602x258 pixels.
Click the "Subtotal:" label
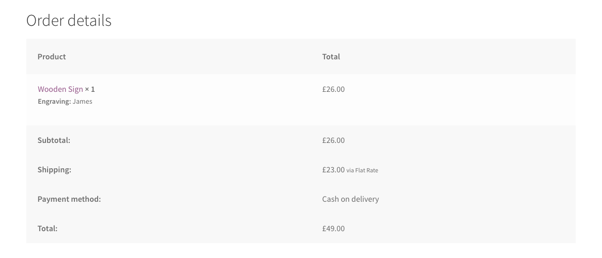click(x=54, y=140)
